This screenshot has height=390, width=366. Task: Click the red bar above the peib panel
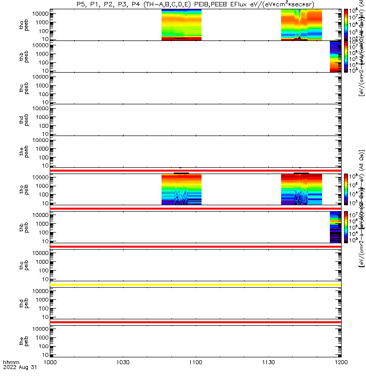pyautogui.click(x=196, y=322)
